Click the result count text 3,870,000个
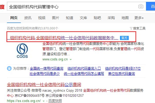 [x=33, y=28]
